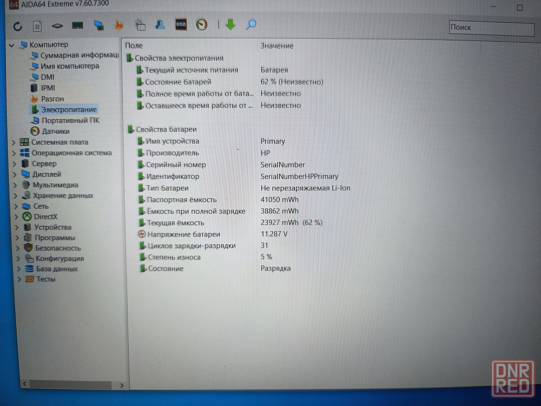Expand the База данных node arrow
Viewport: 541px width, 406px height.
click(x=18, y=269)
